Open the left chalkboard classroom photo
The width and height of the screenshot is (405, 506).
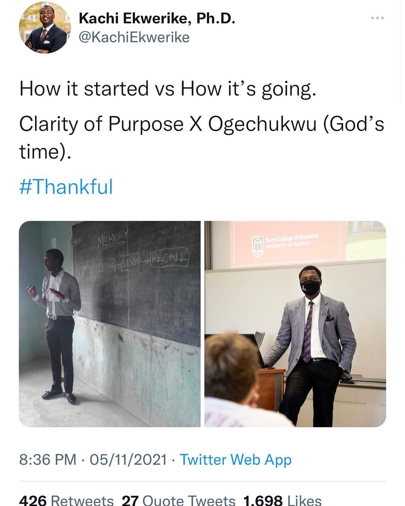coord(109,324)
